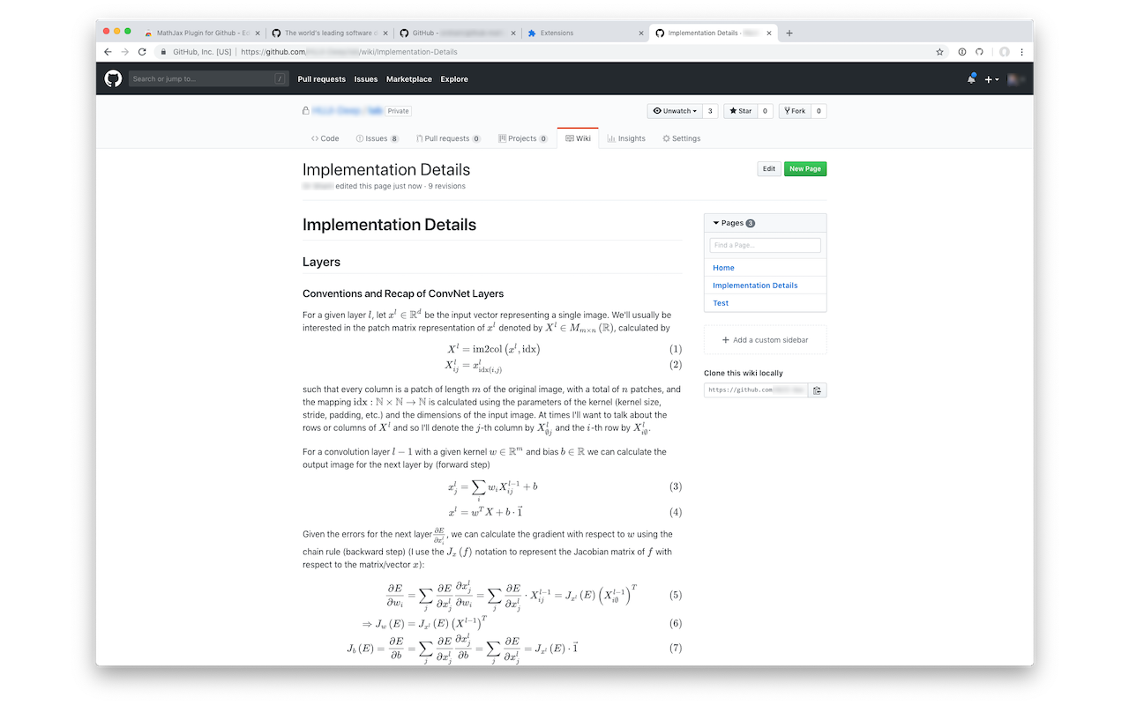The width and height of the screenshot is (1129, 705).
Task: View the stargazers count of 0
Action: (x=765, y=111)
